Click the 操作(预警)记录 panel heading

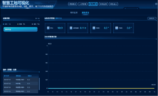9,70
